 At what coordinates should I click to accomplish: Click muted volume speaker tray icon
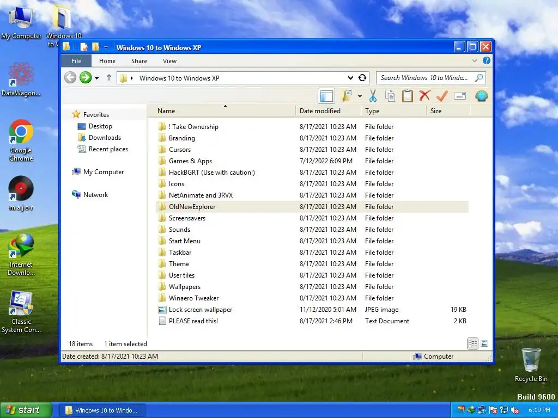pos(515,410)
